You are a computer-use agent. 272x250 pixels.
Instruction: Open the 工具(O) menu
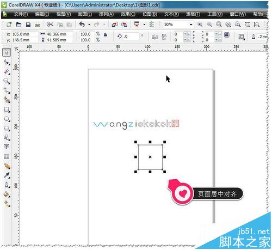click(x=215, y=14)
